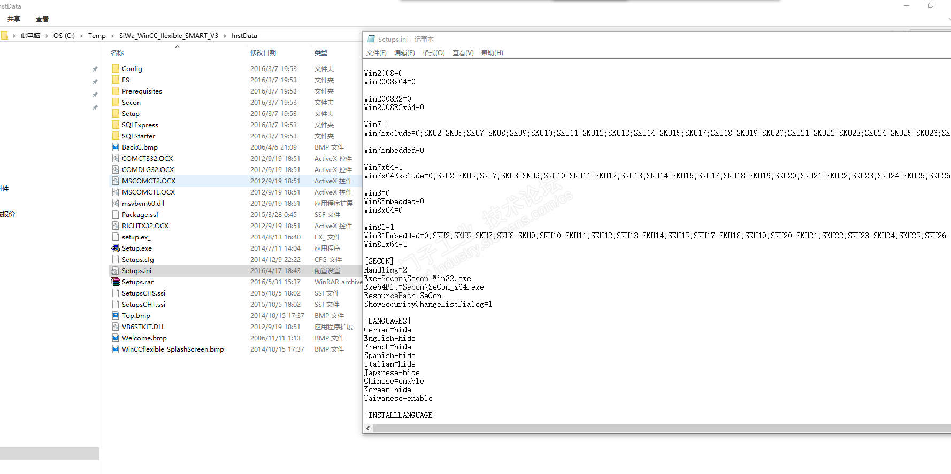Click the [INSTALLLANGUAGE] section header
951x474 pixels.
click(400, 415)
